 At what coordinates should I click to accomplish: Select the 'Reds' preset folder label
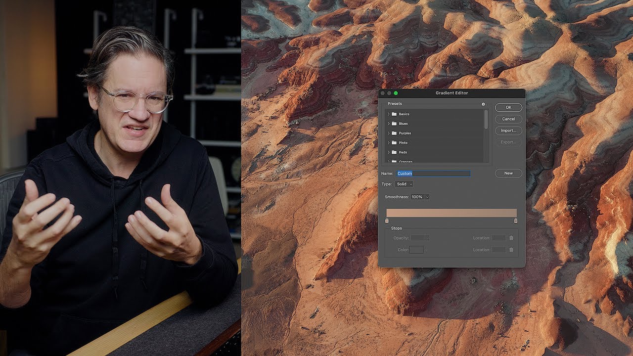click(403, 152)
